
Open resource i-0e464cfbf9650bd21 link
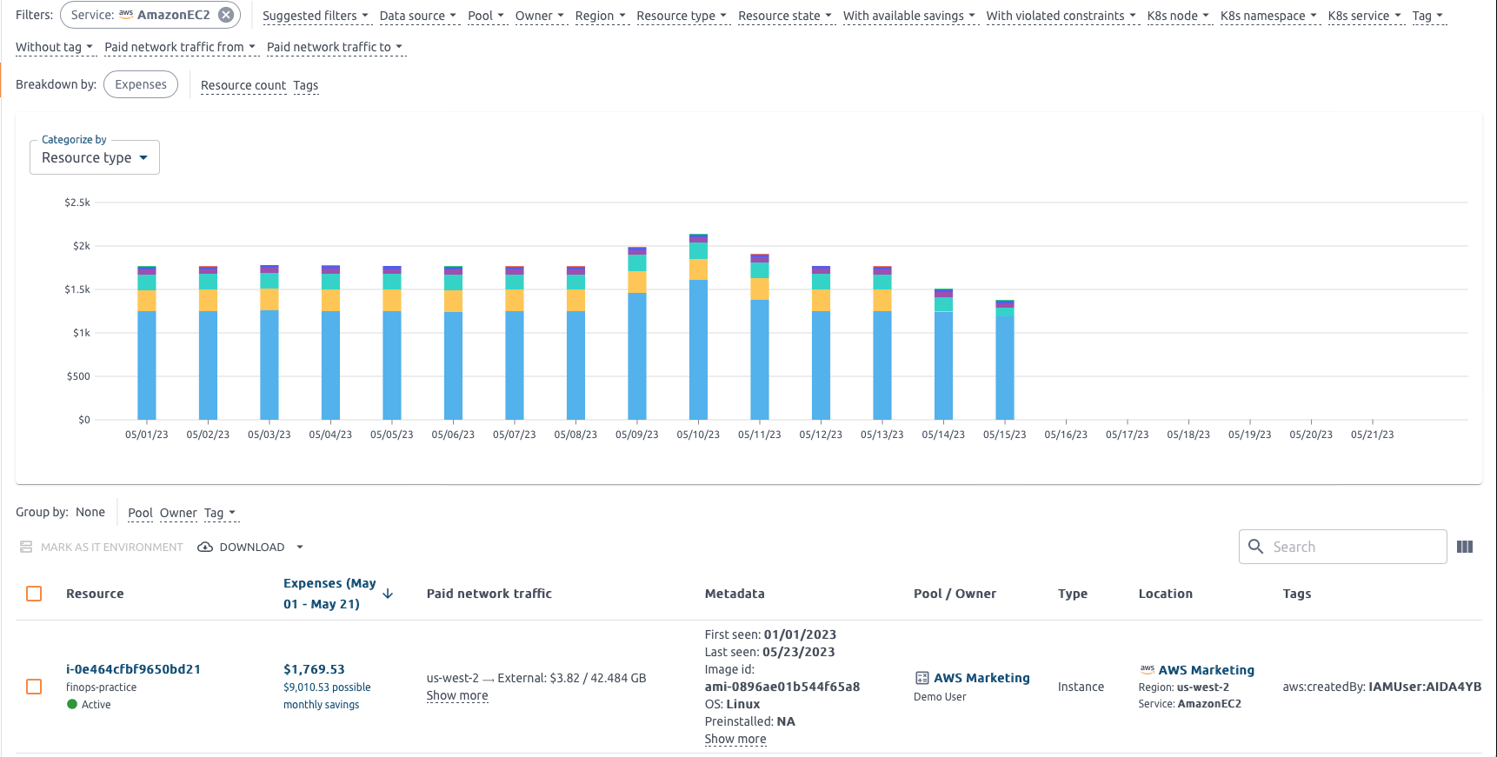pyautogui.click(x=133, y=669)
